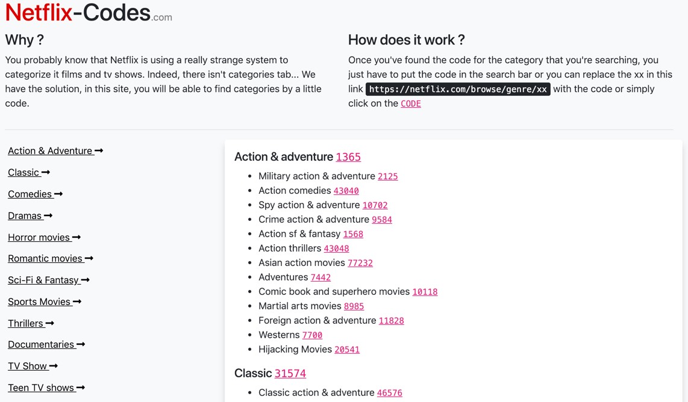Viewport: 688px width, 402px height.
Task: Click the arrow icon next to Dramas
Action: pos(48,216)
